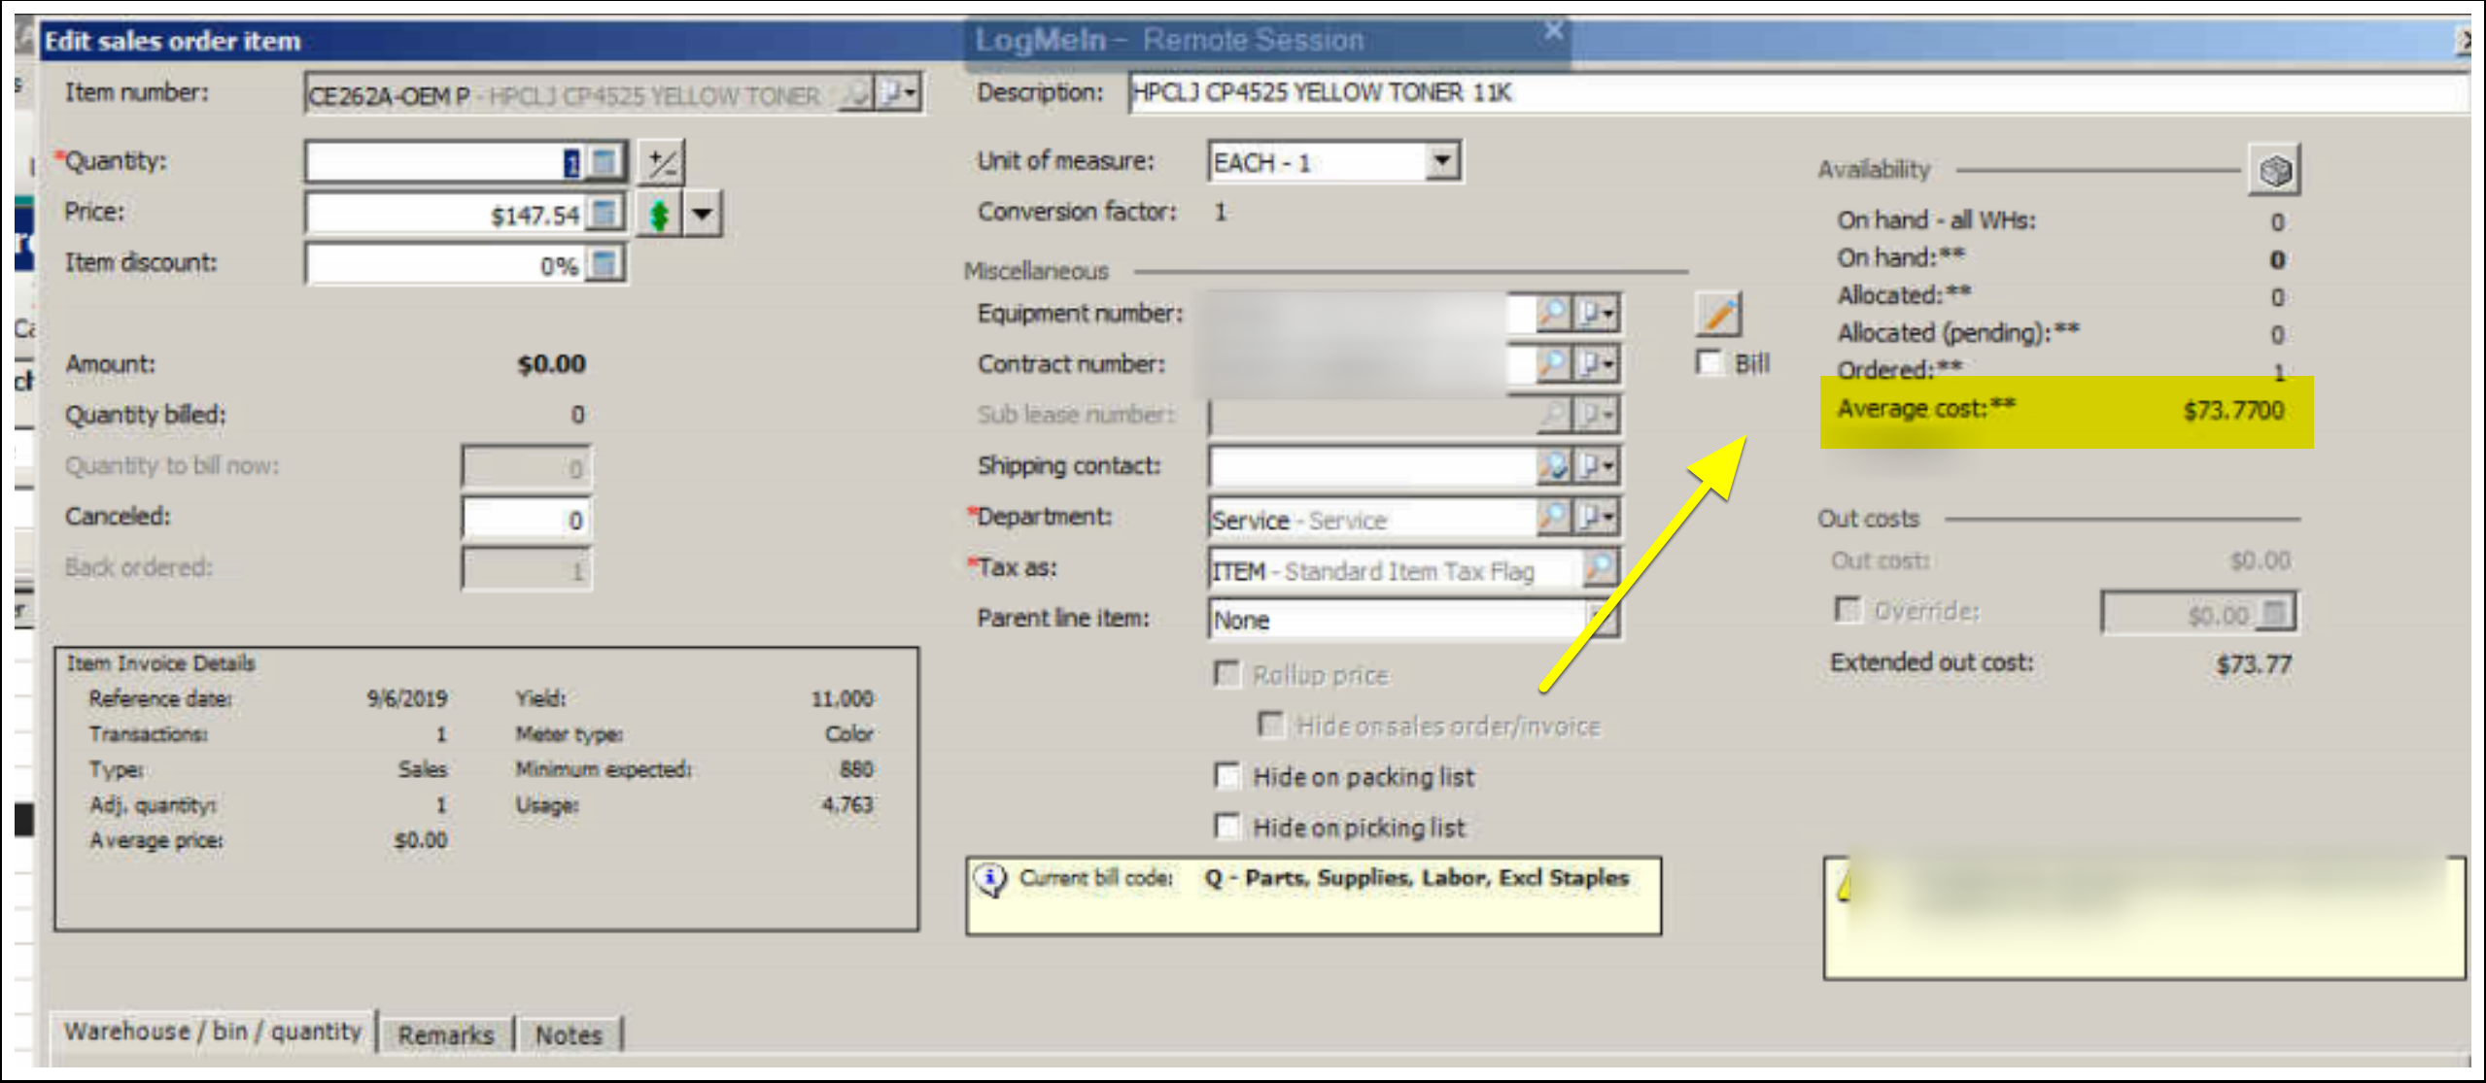
Task: Open the Item discount calculator icon
Action: pyautogui.click(x=604, y=264)
